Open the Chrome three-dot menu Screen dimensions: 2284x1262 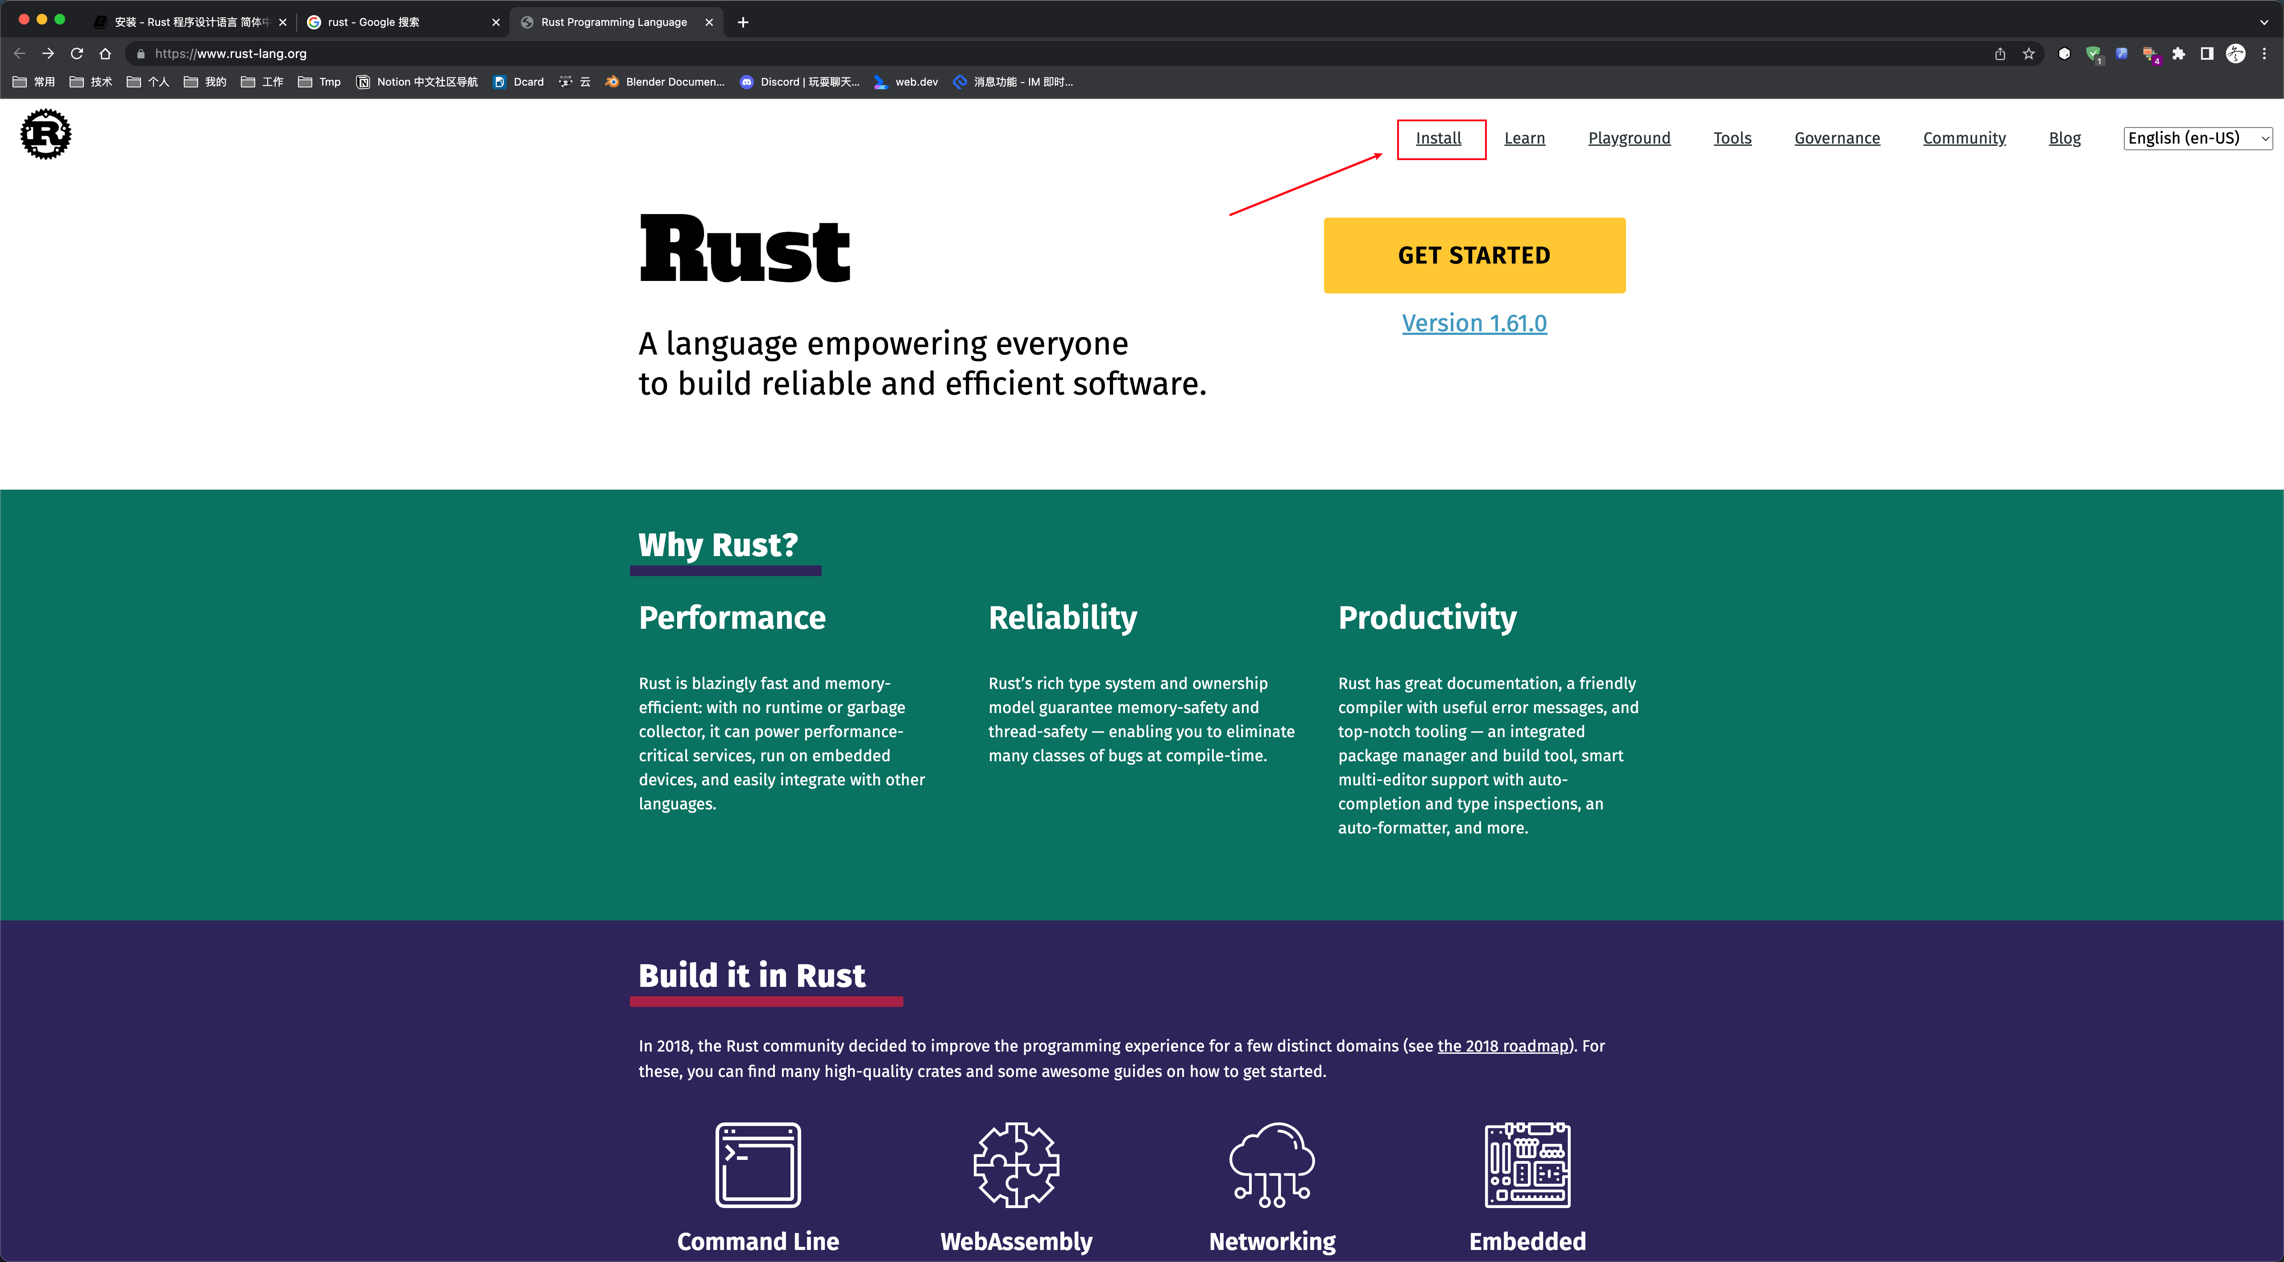click(2264, 53)
